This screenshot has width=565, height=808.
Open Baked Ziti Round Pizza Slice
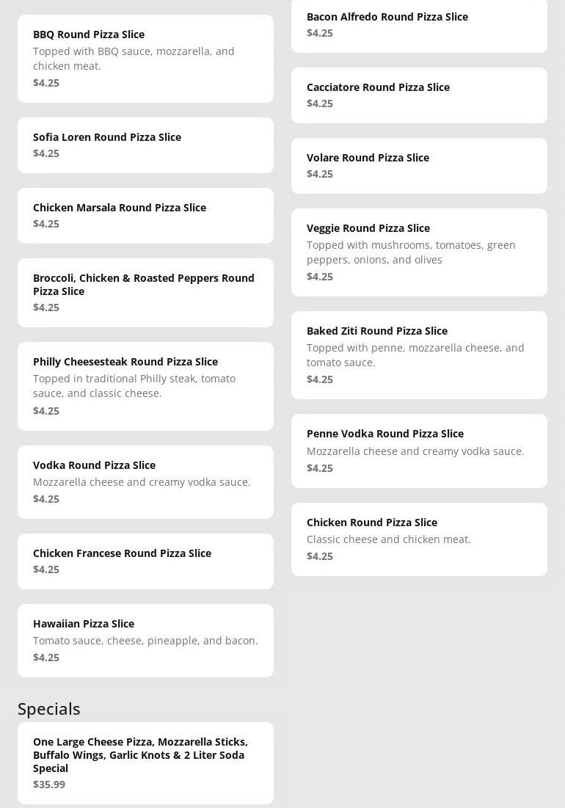419,354
